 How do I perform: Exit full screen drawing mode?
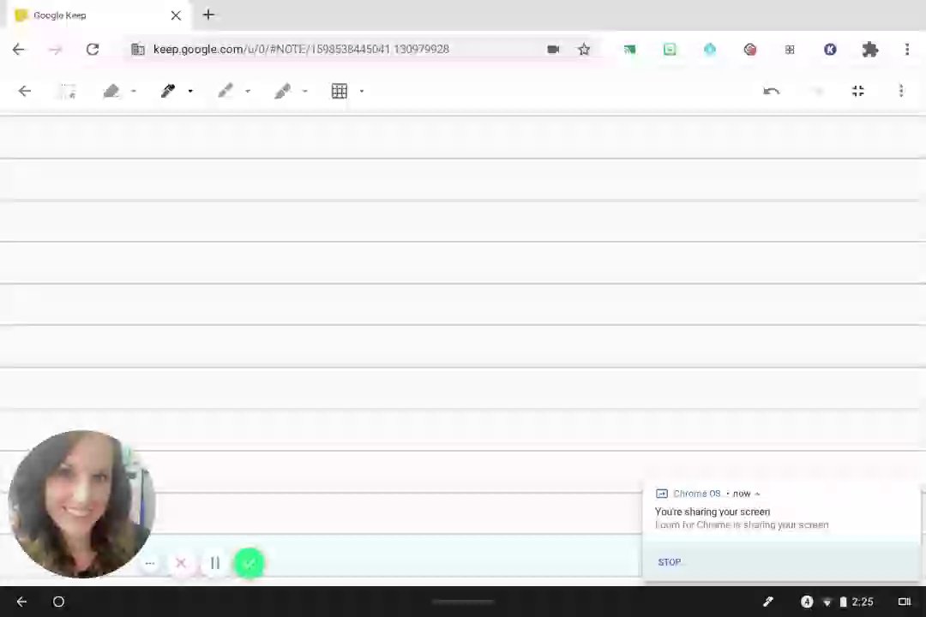pyautogui.click(x=858, y=91)
